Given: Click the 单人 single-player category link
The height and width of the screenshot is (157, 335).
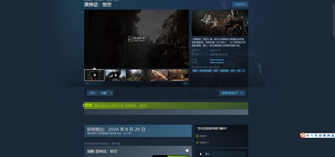Looking at the screenshot, I should tap(225, 154).
